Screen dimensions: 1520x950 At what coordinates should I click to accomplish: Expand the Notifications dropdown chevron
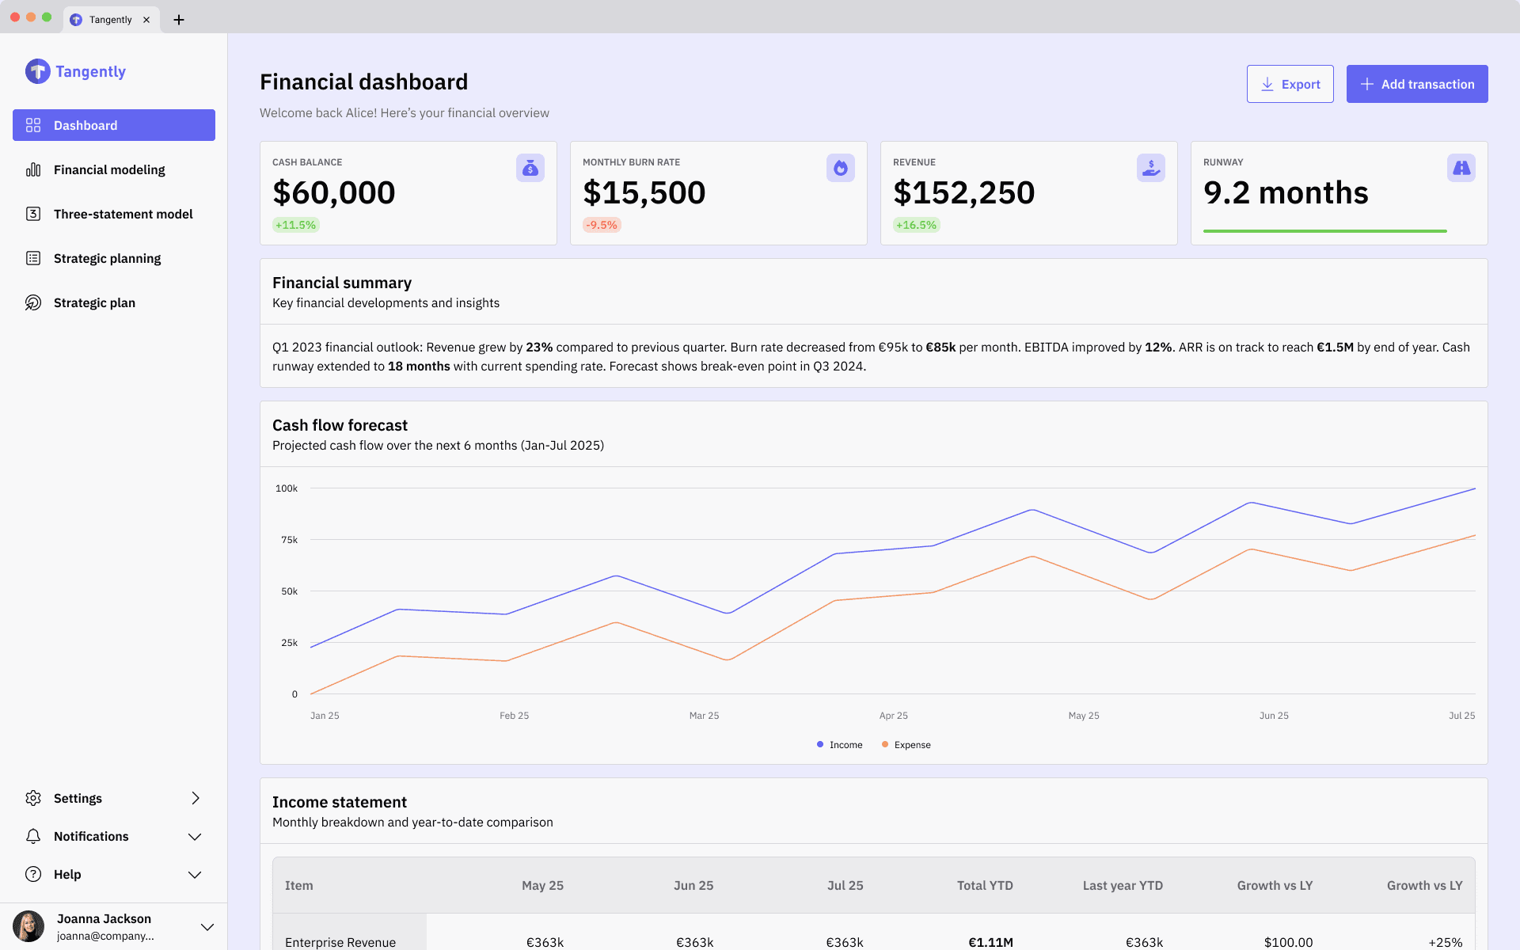195,837
